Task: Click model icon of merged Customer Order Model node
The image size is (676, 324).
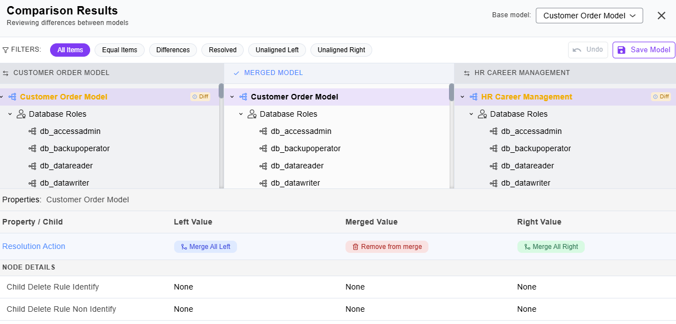Action: (x=243, y=97)
